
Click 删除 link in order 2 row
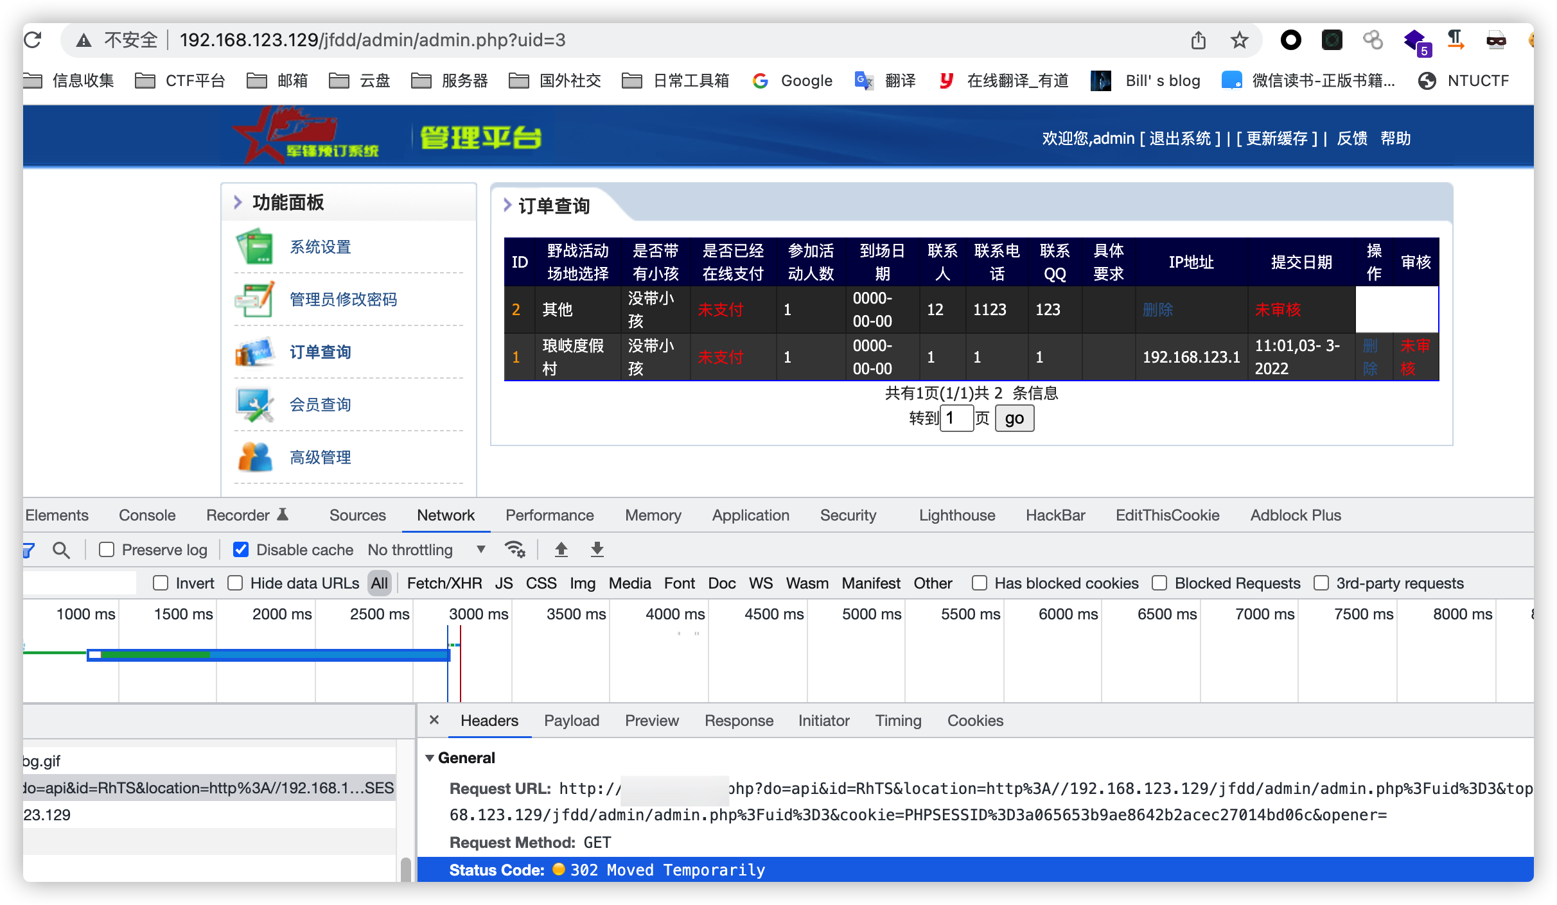[x=1157, y=309]
